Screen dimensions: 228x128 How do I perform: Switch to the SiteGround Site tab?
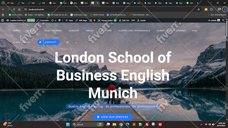tap(73, 3)
